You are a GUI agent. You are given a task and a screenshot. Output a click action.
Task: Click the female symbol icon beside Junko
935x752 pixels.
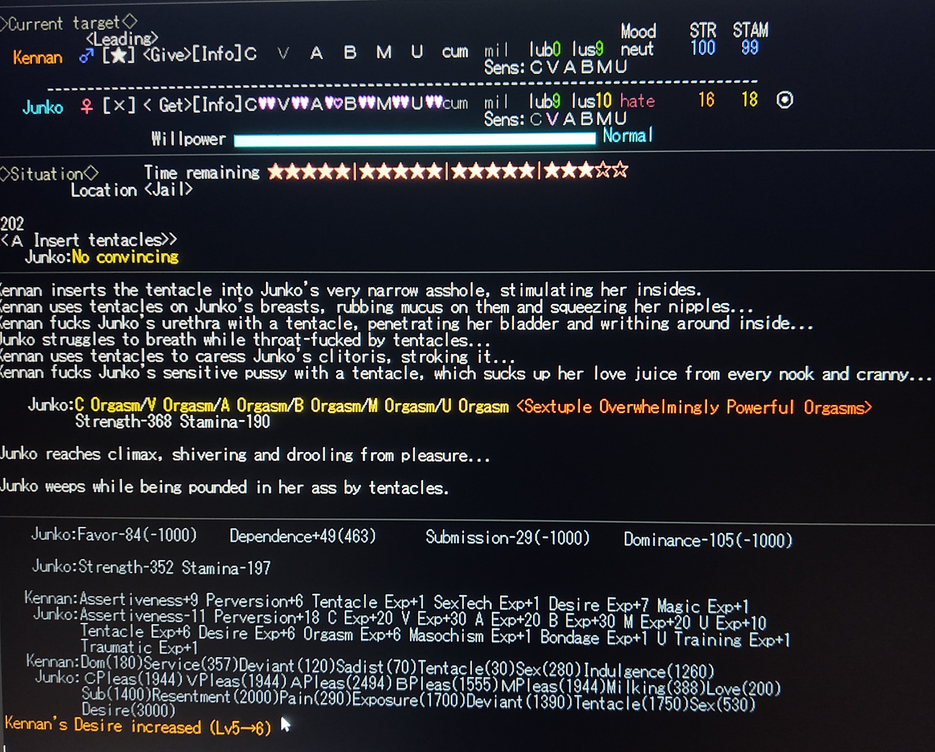87,105
